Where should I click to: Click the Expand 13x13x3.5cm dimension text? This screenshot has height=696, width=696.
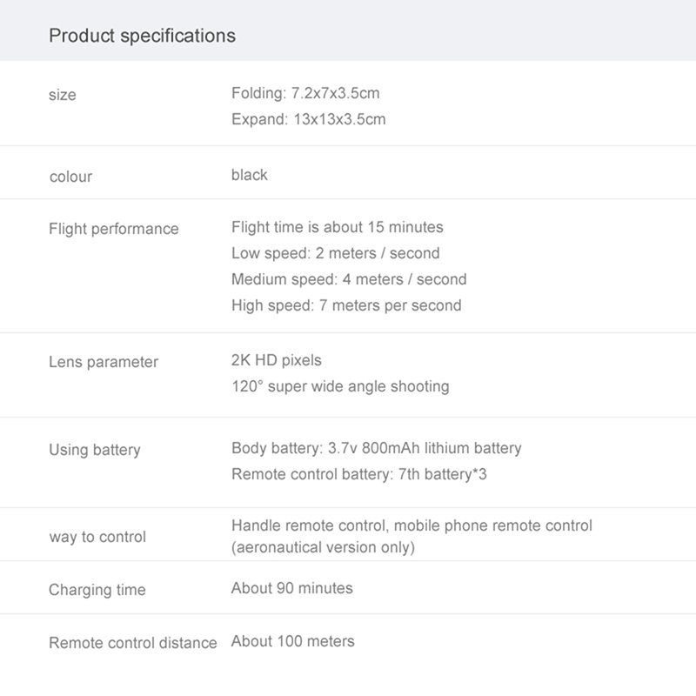[308, 119]
